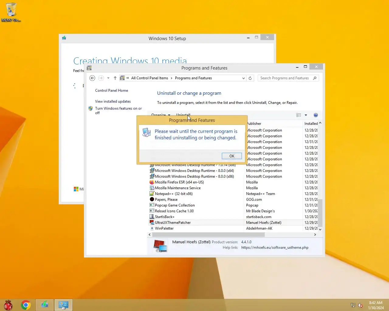The image size is (389, 311).
Task: Click the horizontal scrollbar left arrow
Action: pos(150,235)
